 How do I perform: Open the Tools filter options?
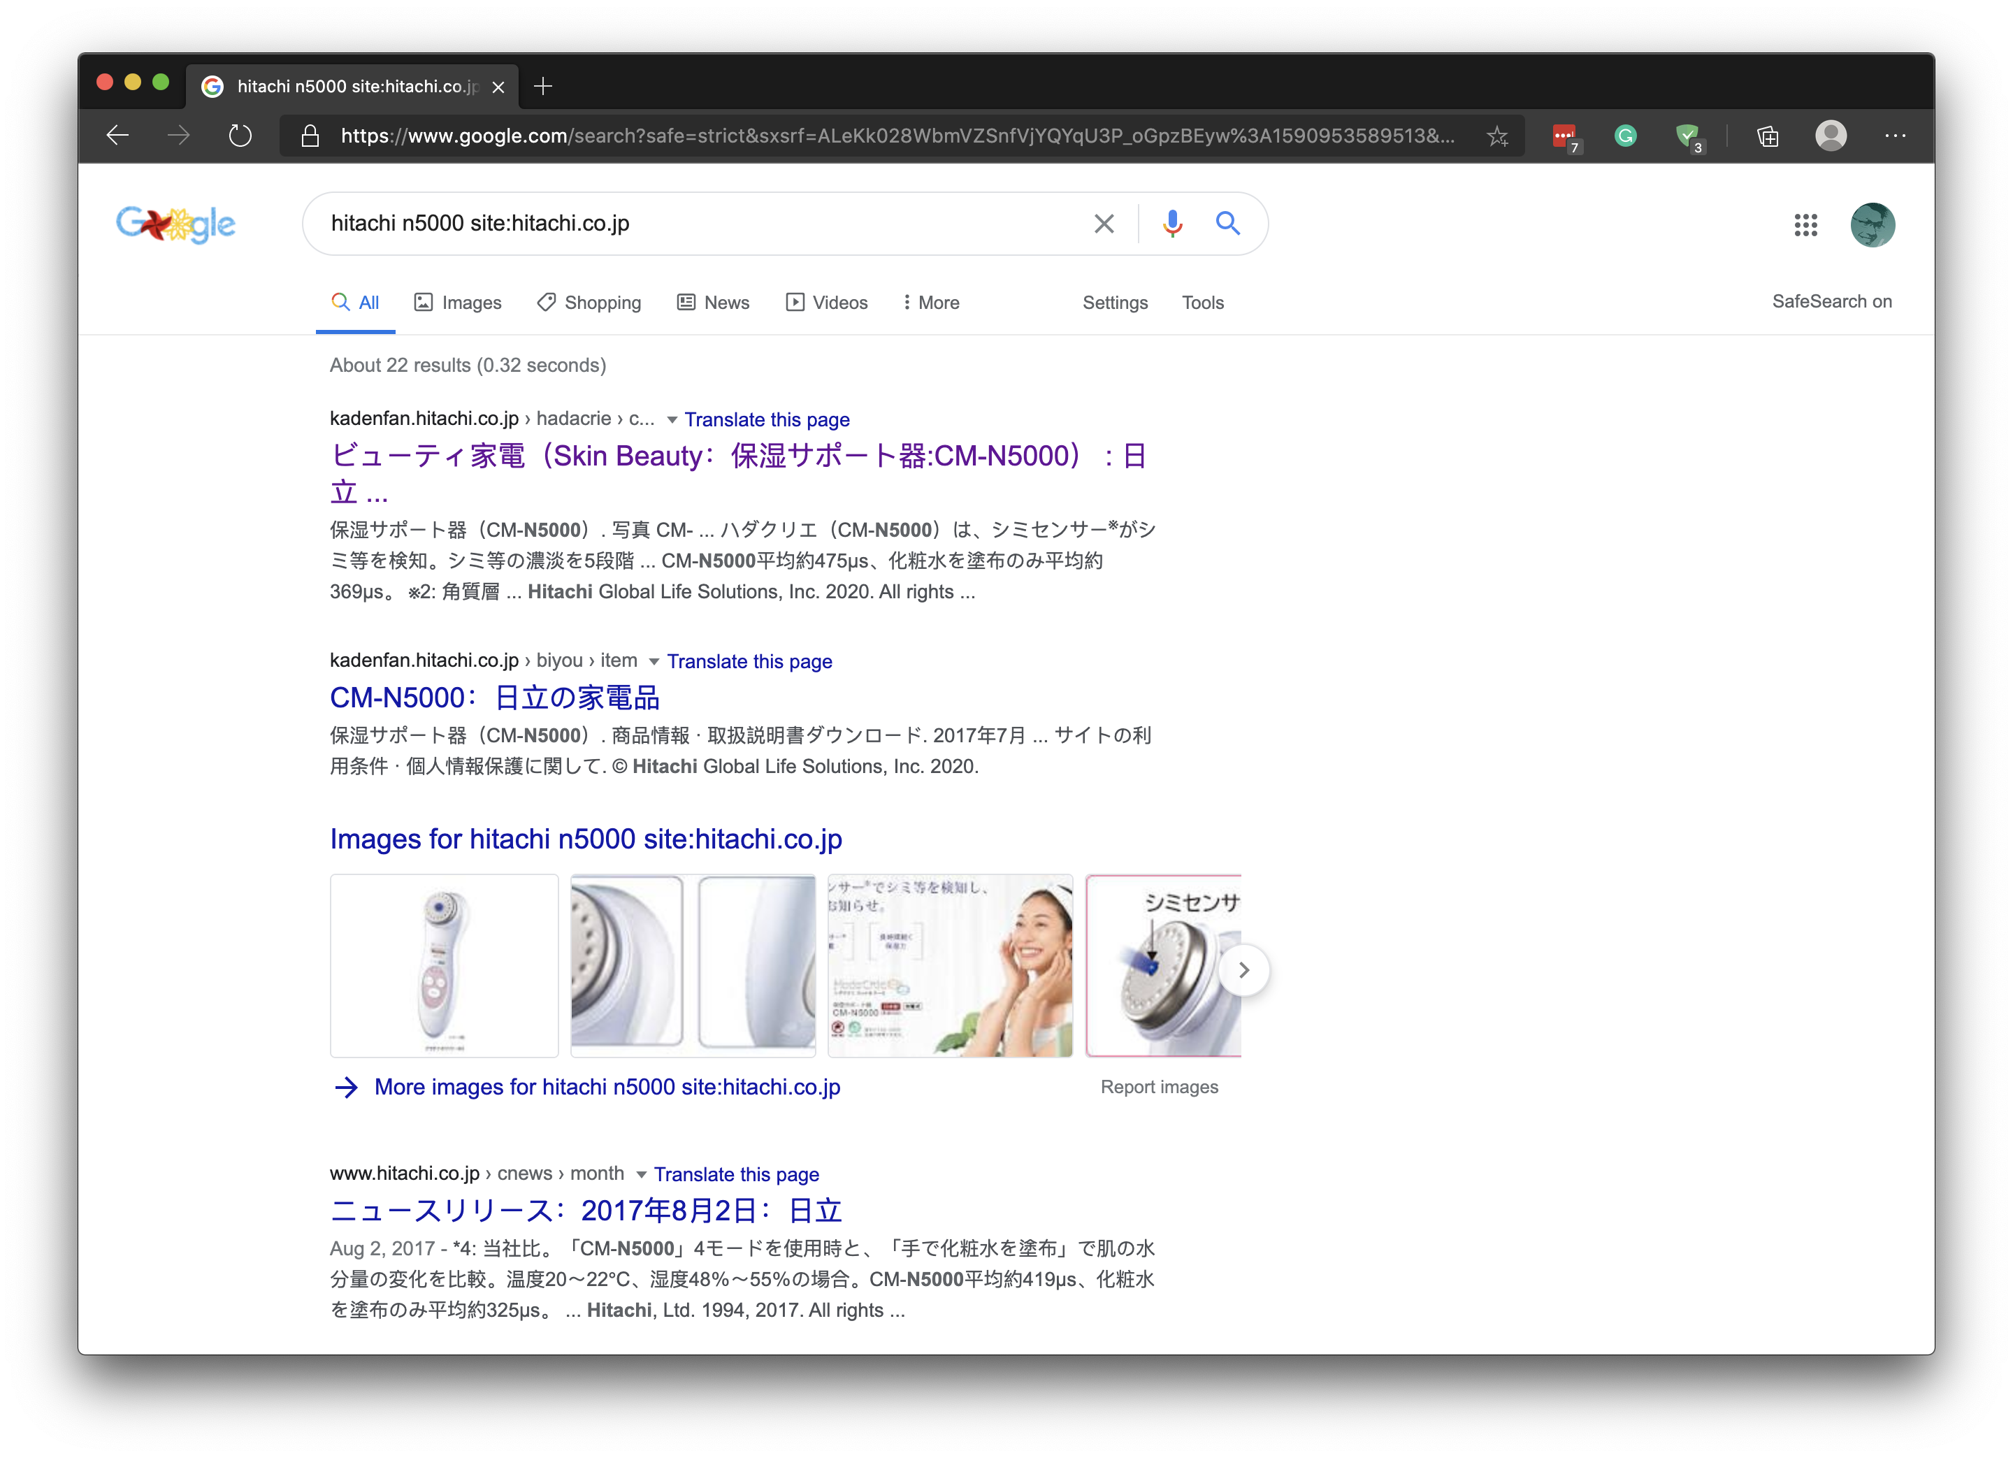click(x=1203, y=303)
